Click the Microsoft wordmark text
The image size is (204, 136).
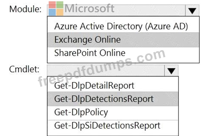point(89,8)
